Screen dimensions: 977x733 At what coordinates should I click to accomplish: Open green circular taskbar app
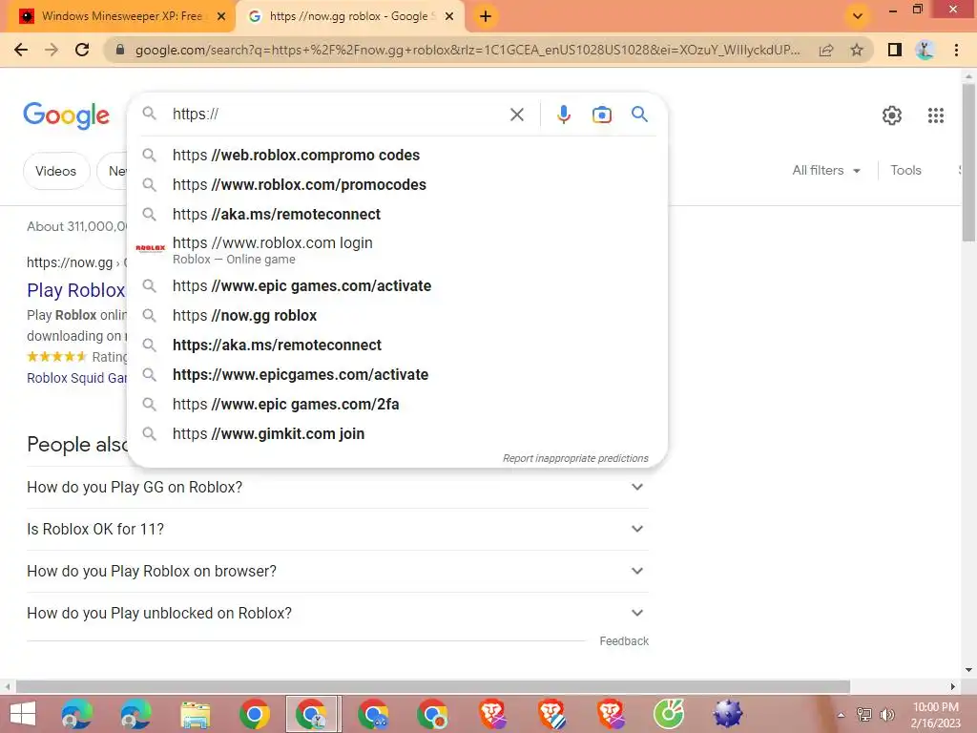669,714
